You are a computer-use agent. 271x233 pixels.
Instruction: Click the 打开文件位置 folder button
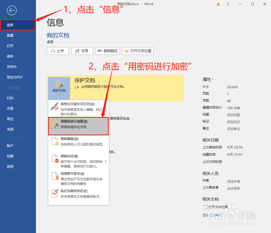coord(138,51)
